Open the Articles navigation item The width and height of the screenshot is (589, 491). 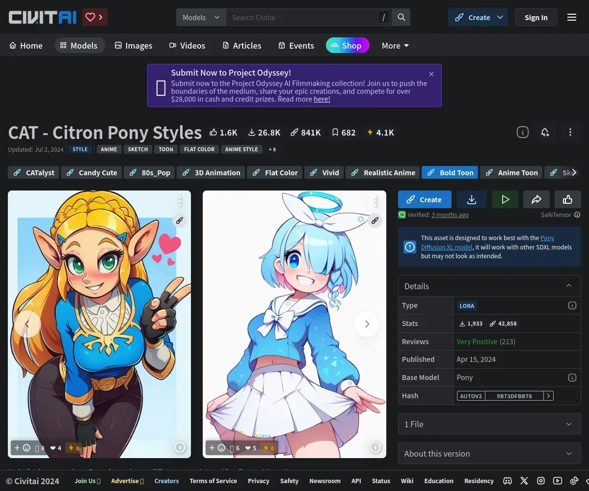(x=241, y=45)
